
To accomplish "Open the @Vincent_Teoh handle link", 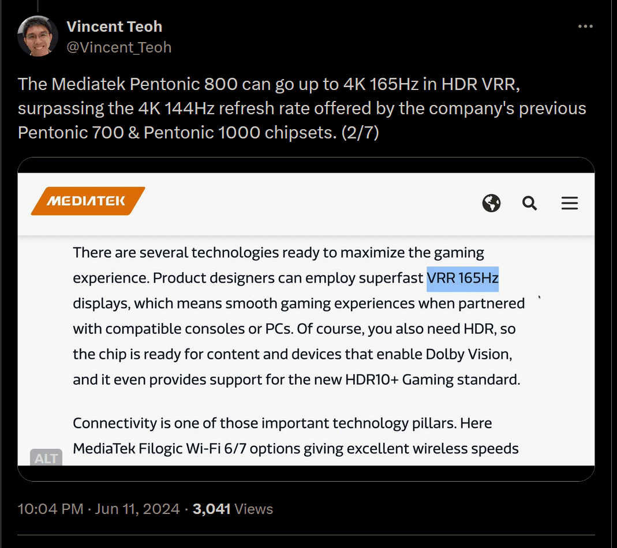I will click(x=119, y=47).
